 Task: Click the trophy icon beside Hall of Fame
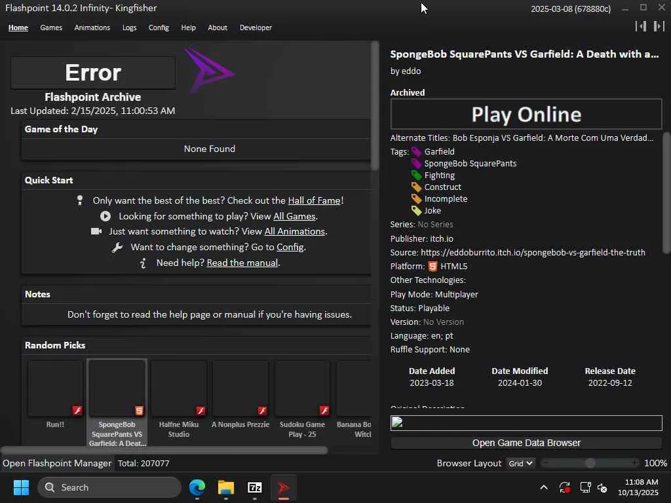tap(79, 200)
